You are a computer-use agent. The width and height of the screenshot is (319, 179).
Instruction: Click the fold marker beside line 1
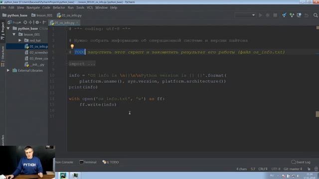click(66, 29)
